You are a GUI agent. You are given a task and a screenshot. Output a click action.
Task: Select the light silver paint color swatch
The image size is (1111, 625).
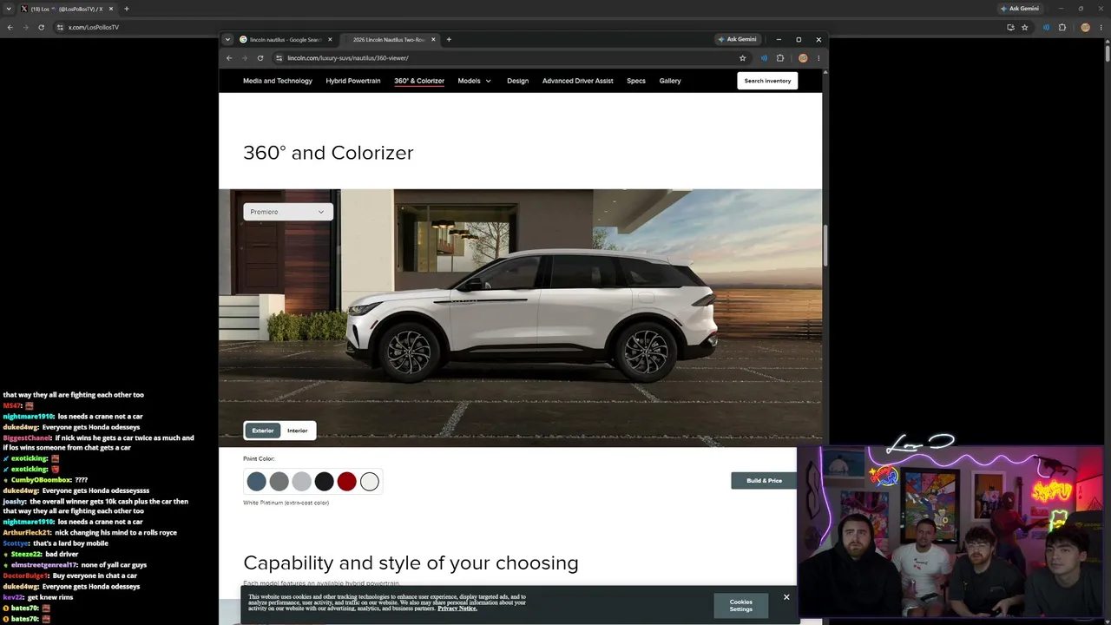[301, 481]
